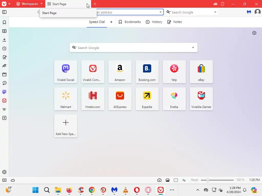Change search engine in toolbar search
262x196 pixels.
[x=168, y=12]
